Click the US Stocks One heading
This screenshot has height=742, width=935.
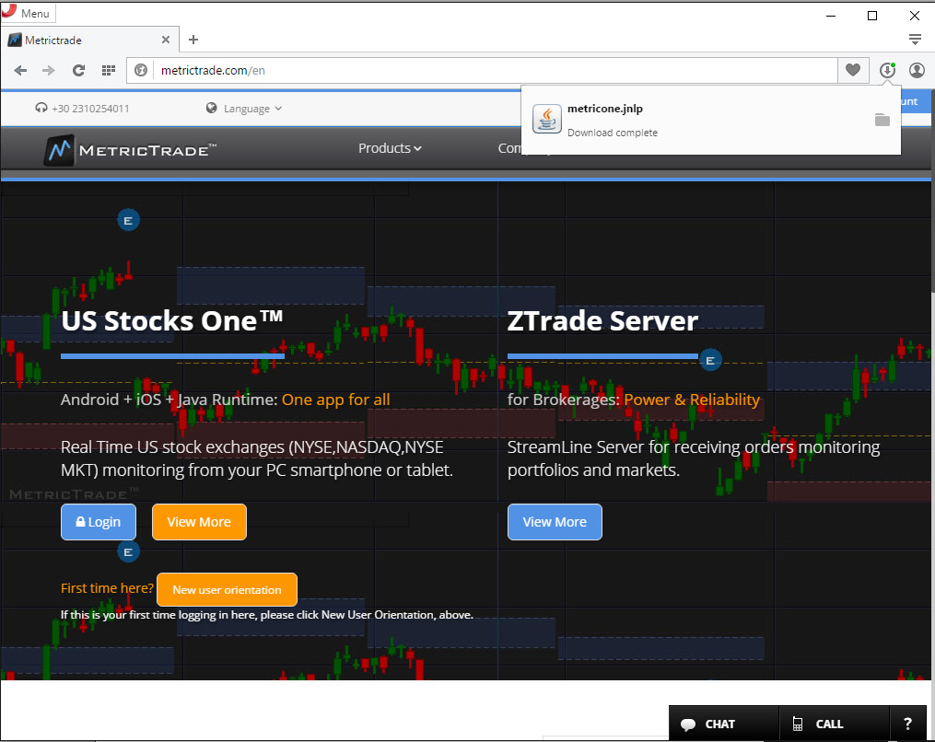171,320
